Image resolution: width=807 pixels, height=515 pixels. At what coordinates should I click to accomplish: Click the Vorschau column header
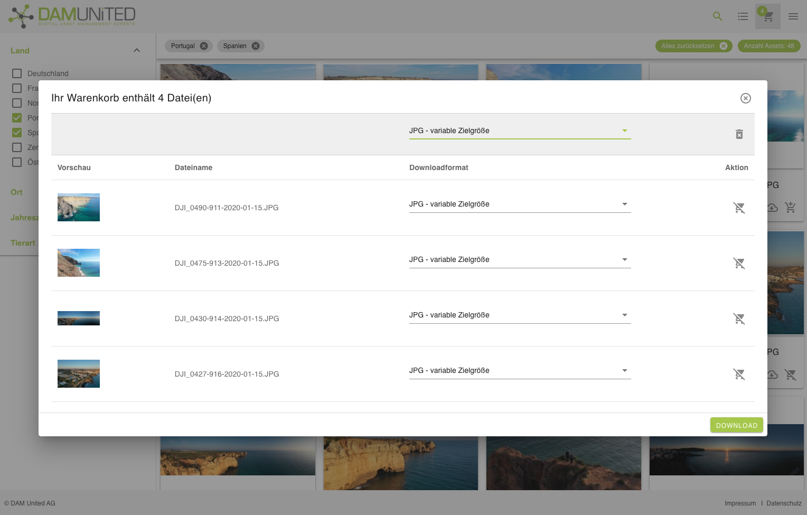pos(74,167)
